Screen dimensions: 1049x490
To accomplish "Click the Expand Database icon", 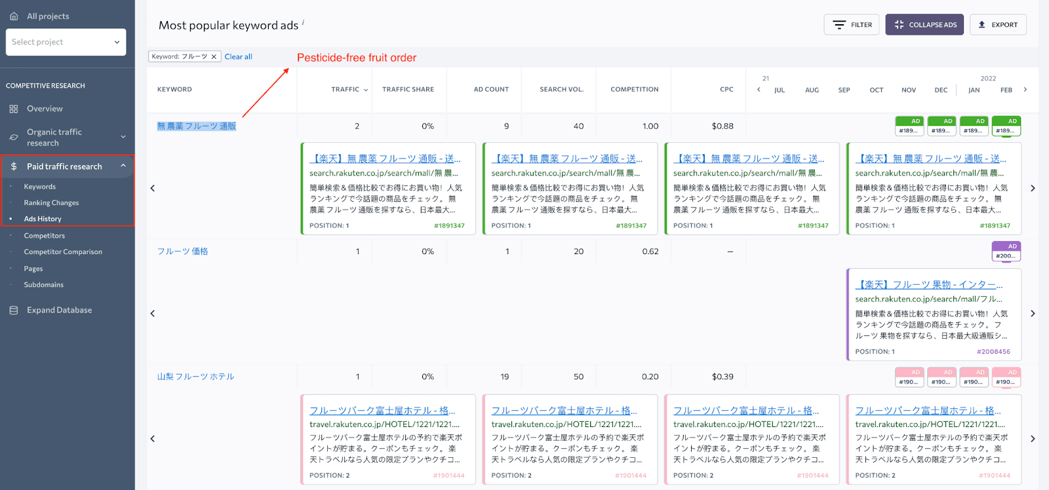I will pos(14,311).
